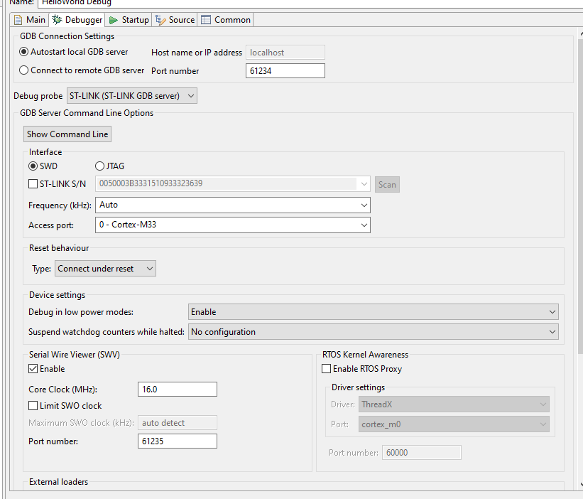Open Suspend watchdog counters dropdown
Viewport: 583px width, 499px height.
click(374, 332)
